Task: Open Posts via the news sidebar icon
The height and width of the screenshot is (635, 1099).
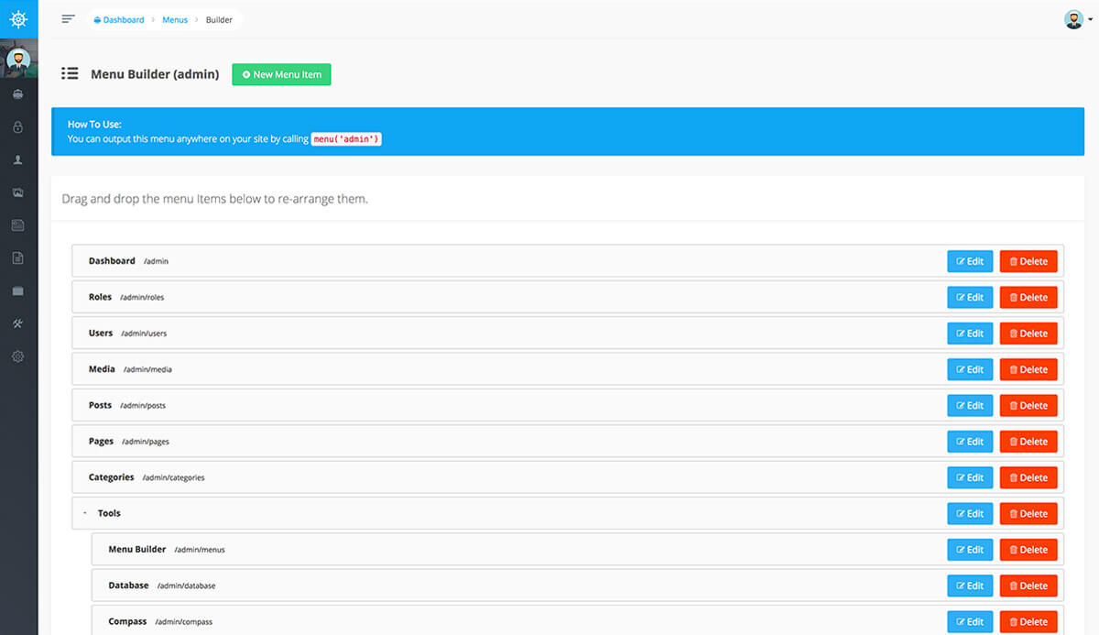Action: click(18, 225)
